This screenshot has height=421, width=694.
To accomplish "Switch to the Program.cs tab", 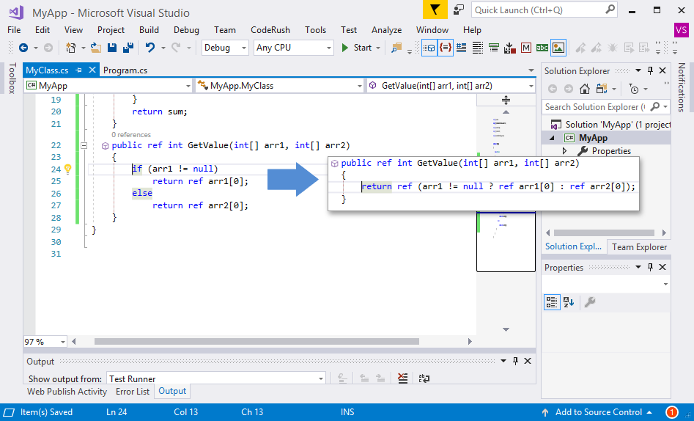I will click(125, 70).
